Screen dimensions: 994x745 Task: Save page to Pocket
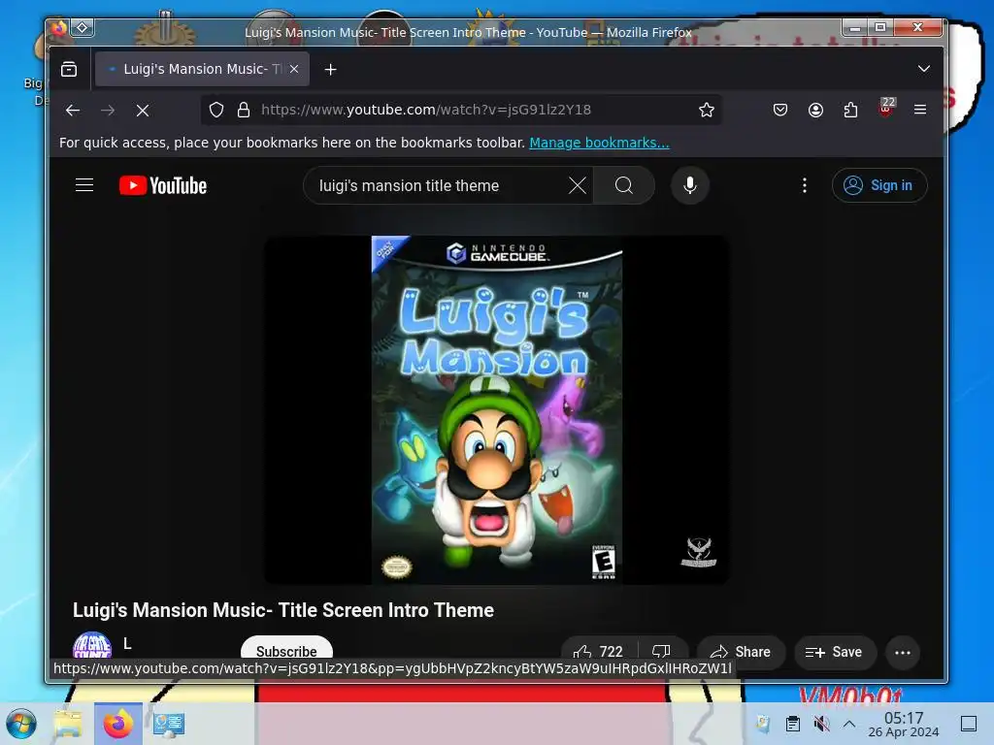click(x=780, y=110)
